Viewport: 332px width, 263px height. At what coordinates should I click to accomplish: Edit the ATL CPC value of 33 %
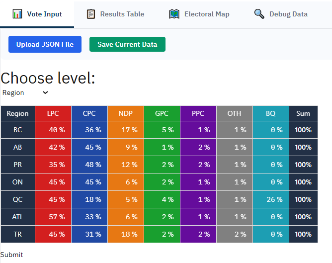(89, 217)
